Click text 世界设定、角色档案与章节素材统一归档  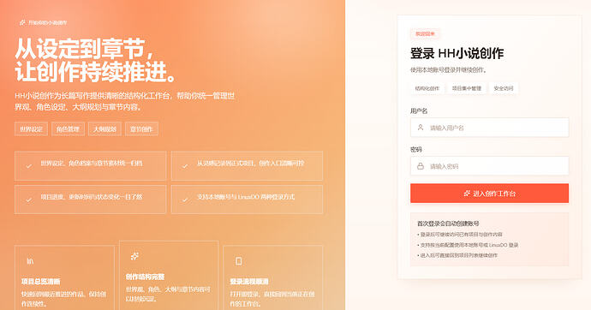coord(92,163)
